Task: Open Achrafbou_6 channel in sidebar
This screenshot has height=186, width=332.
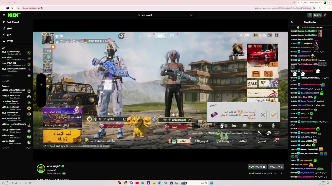Action: click(16, 53)
